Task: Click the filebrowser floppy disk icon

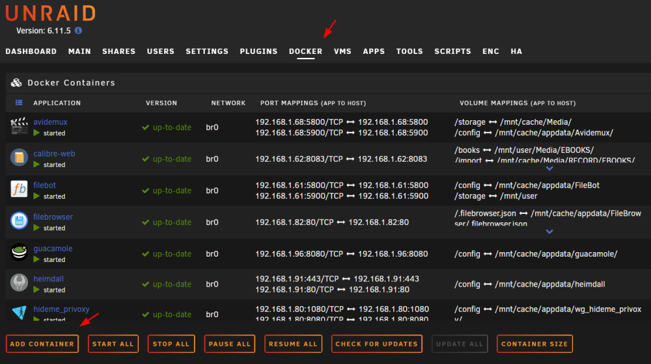Action: (x=19, y=220)
